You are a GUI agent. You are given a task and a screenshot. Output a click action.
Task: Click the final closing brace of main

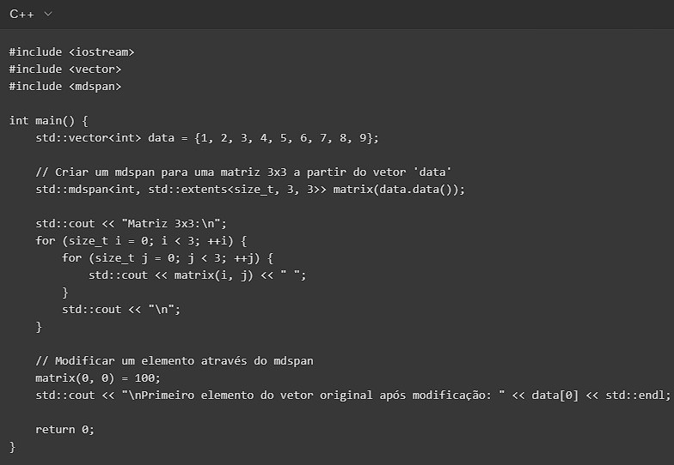click(12, 446)
